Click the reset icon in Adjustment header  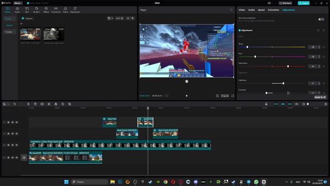click(x=319, y=30)
